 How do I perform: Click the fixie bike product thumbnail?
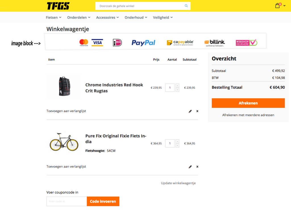click(x=64, y=142)
